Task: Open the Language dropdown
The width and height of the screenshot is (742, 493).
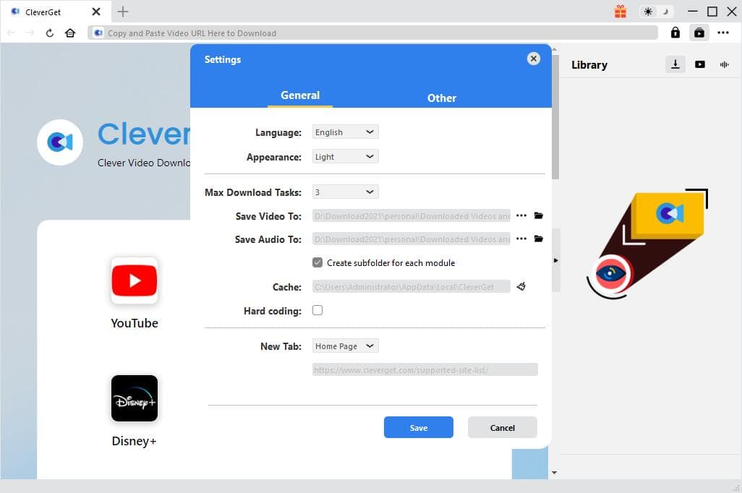Action: (x=345, y=132)
